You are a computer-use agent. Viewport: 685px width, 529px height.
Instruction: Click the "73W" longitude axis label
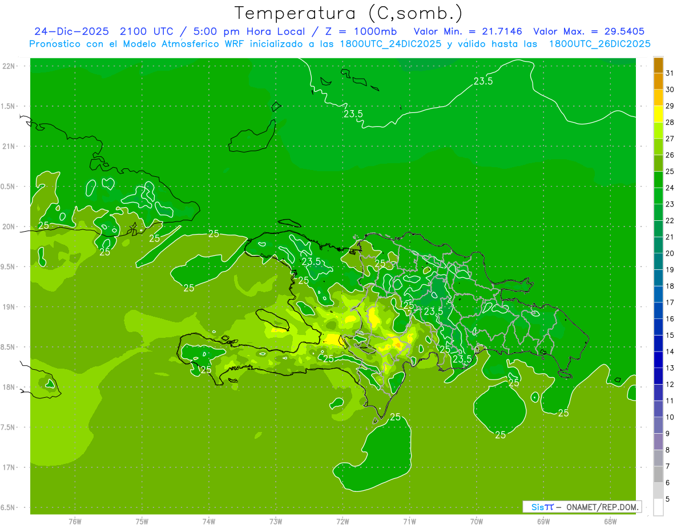(x=276, y=521)
